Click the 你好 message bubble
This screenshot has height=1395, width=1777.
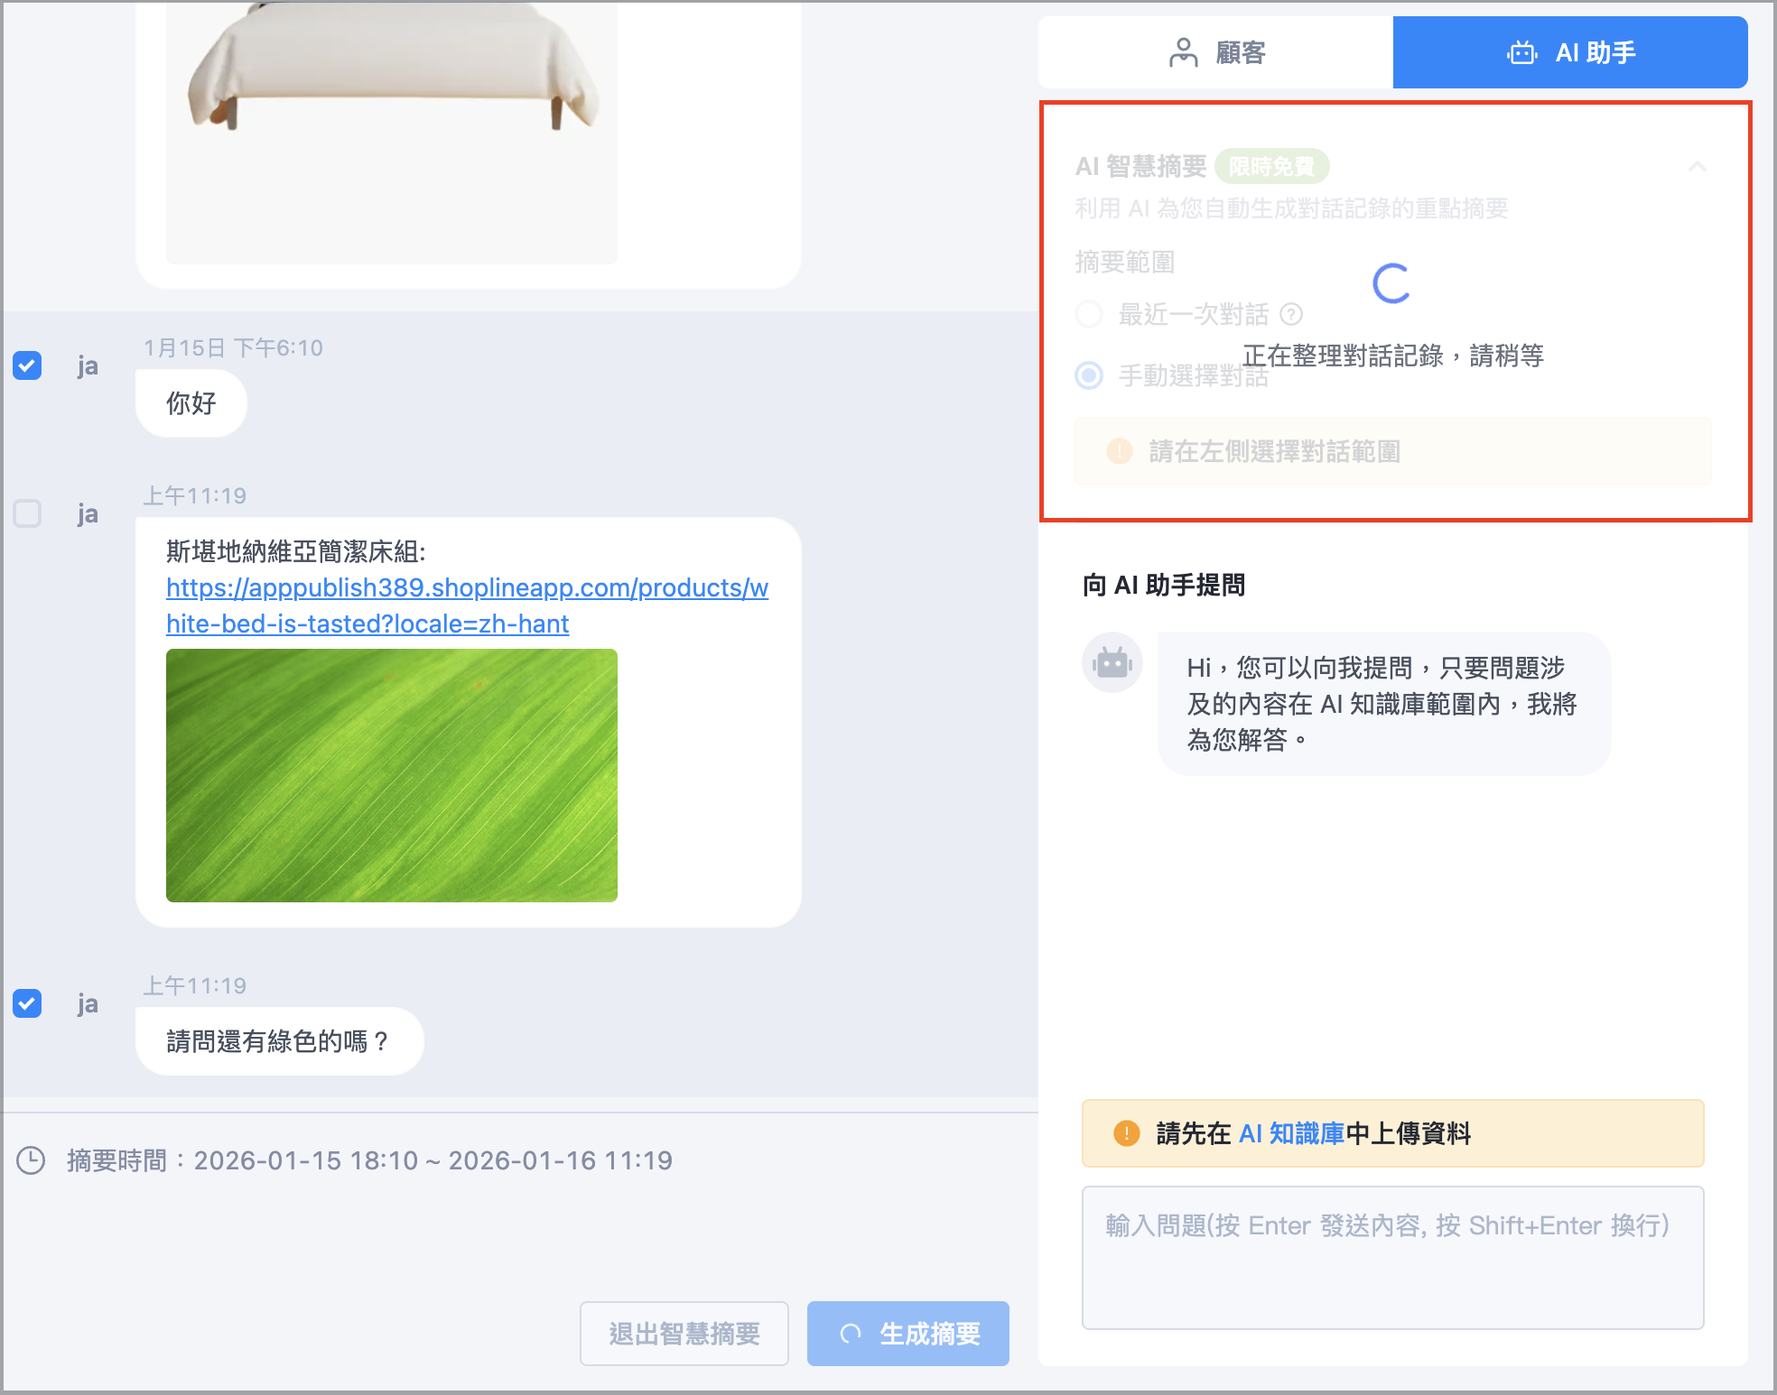pyautogui.click(x=191, y=403)
